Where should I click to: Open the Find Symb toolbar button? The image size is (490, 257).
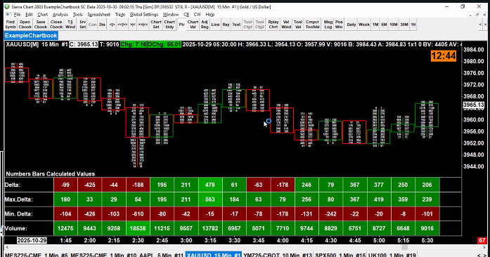(x=11, y=25)
